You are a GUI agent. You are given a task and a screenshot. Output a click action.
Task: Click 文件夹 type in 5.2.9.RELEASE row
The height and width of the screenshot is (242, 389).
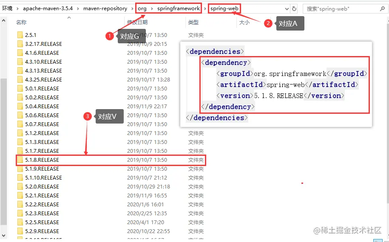pyautogui.click(x=196, y=231)
